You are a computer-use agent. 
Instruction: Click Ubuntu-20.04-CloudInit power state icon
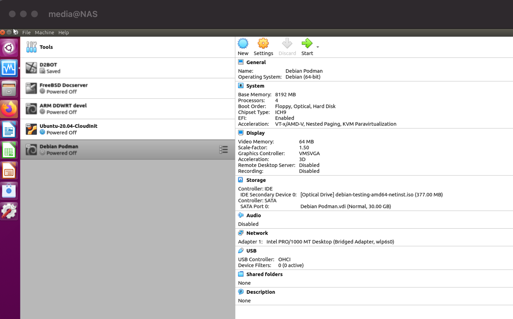[x=42, y=132]
